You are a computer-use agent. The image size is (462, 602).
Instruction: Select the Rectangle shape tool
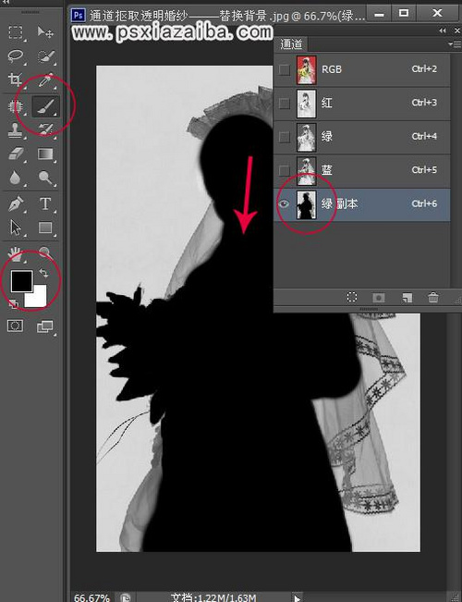[x=45, y=227]
